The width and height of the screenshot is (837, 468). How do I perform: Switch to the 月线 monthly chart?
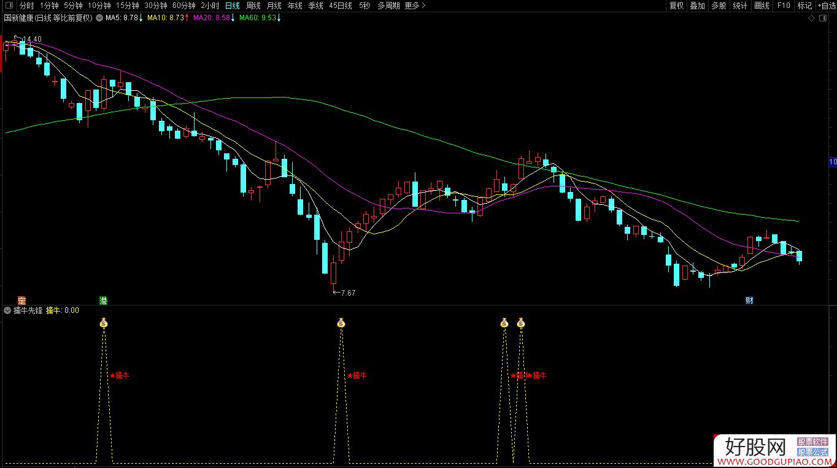[x=274, y=6]
